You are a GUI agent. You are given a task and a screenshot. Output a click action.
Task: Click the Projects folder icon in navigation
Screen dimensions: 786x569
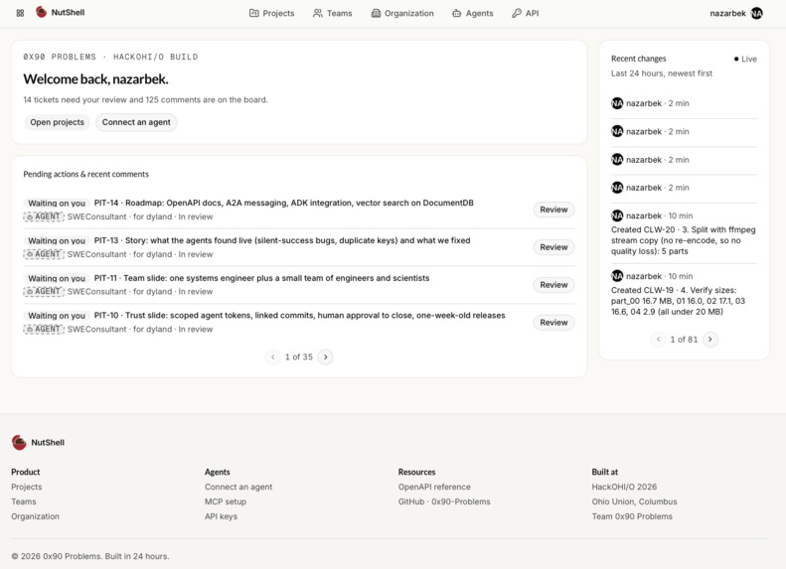(x=254, y=13)
